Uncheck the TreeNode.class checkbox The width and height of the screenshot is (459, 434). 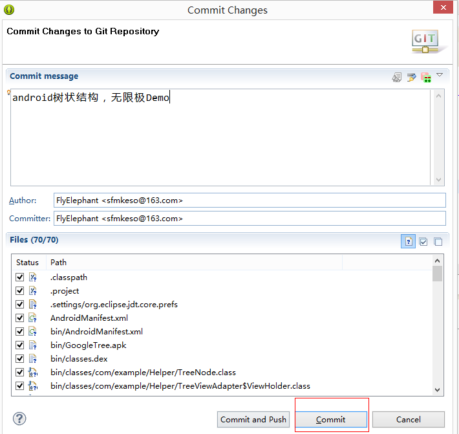[x=19, y=372]
